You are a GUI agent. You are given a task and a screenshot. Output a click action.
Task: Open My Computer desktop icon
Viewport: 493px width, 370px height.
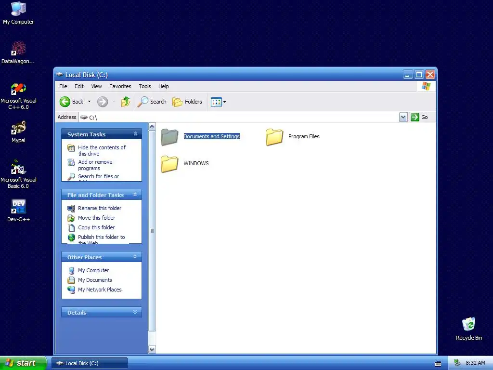coord(18,13)
